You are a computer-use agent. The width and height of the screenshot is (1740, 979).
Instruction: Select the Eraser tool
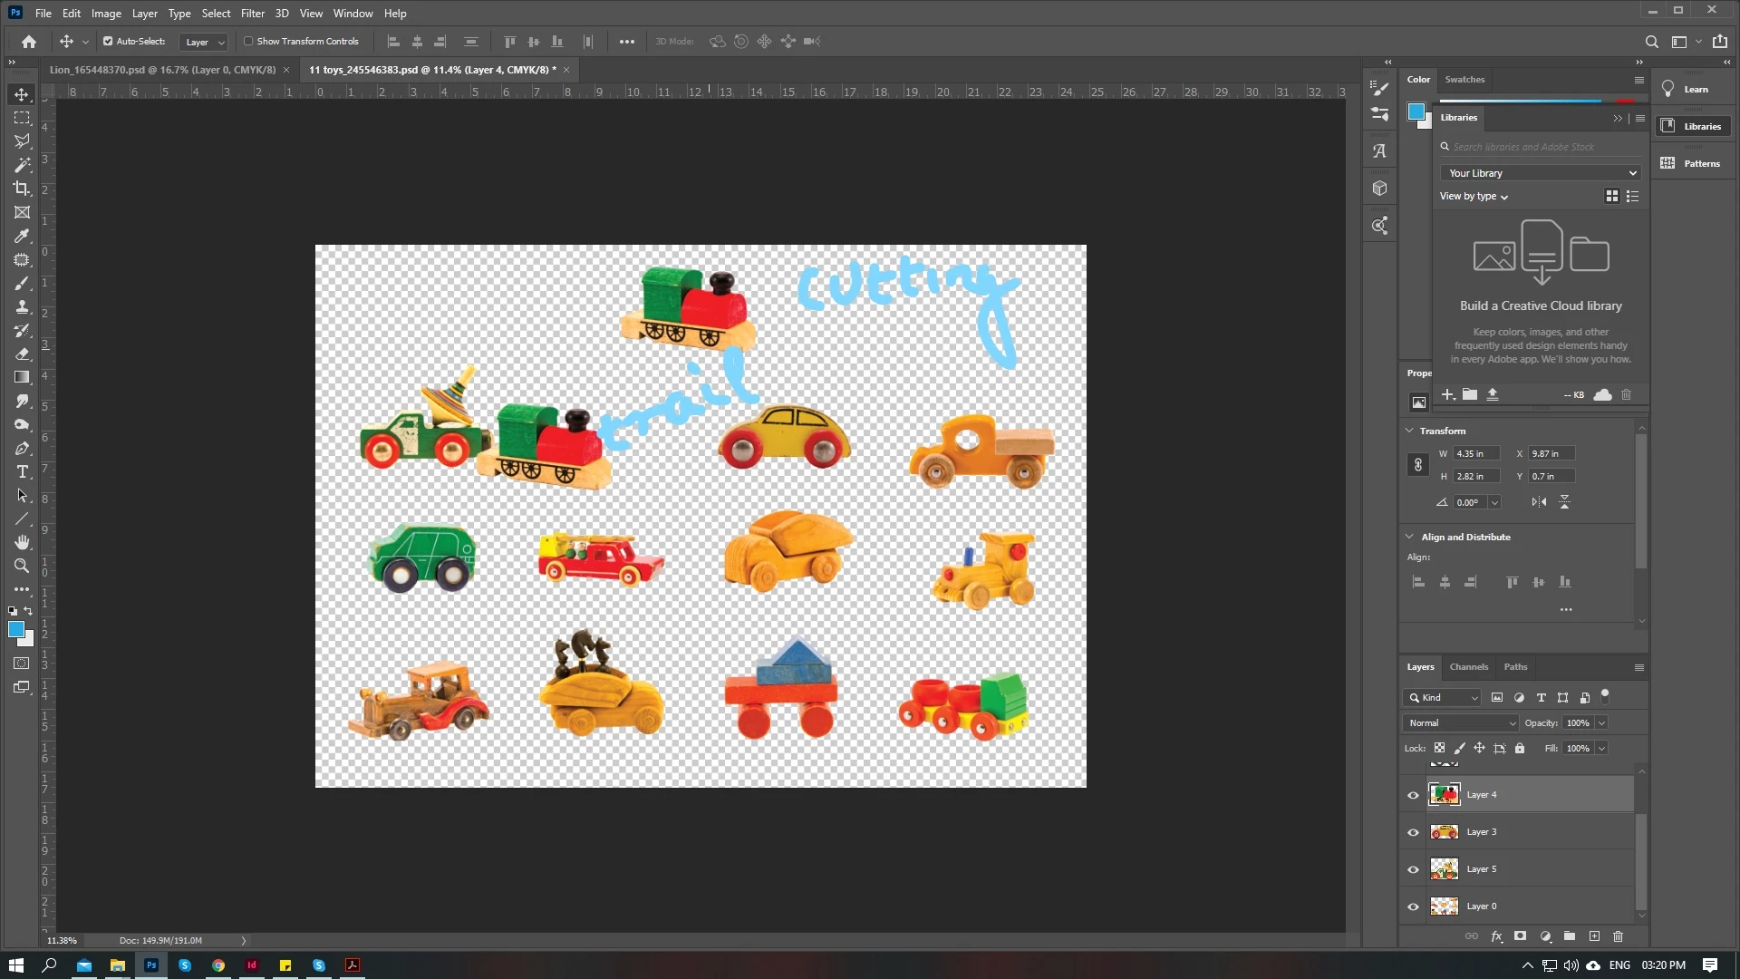coord(22,354)
